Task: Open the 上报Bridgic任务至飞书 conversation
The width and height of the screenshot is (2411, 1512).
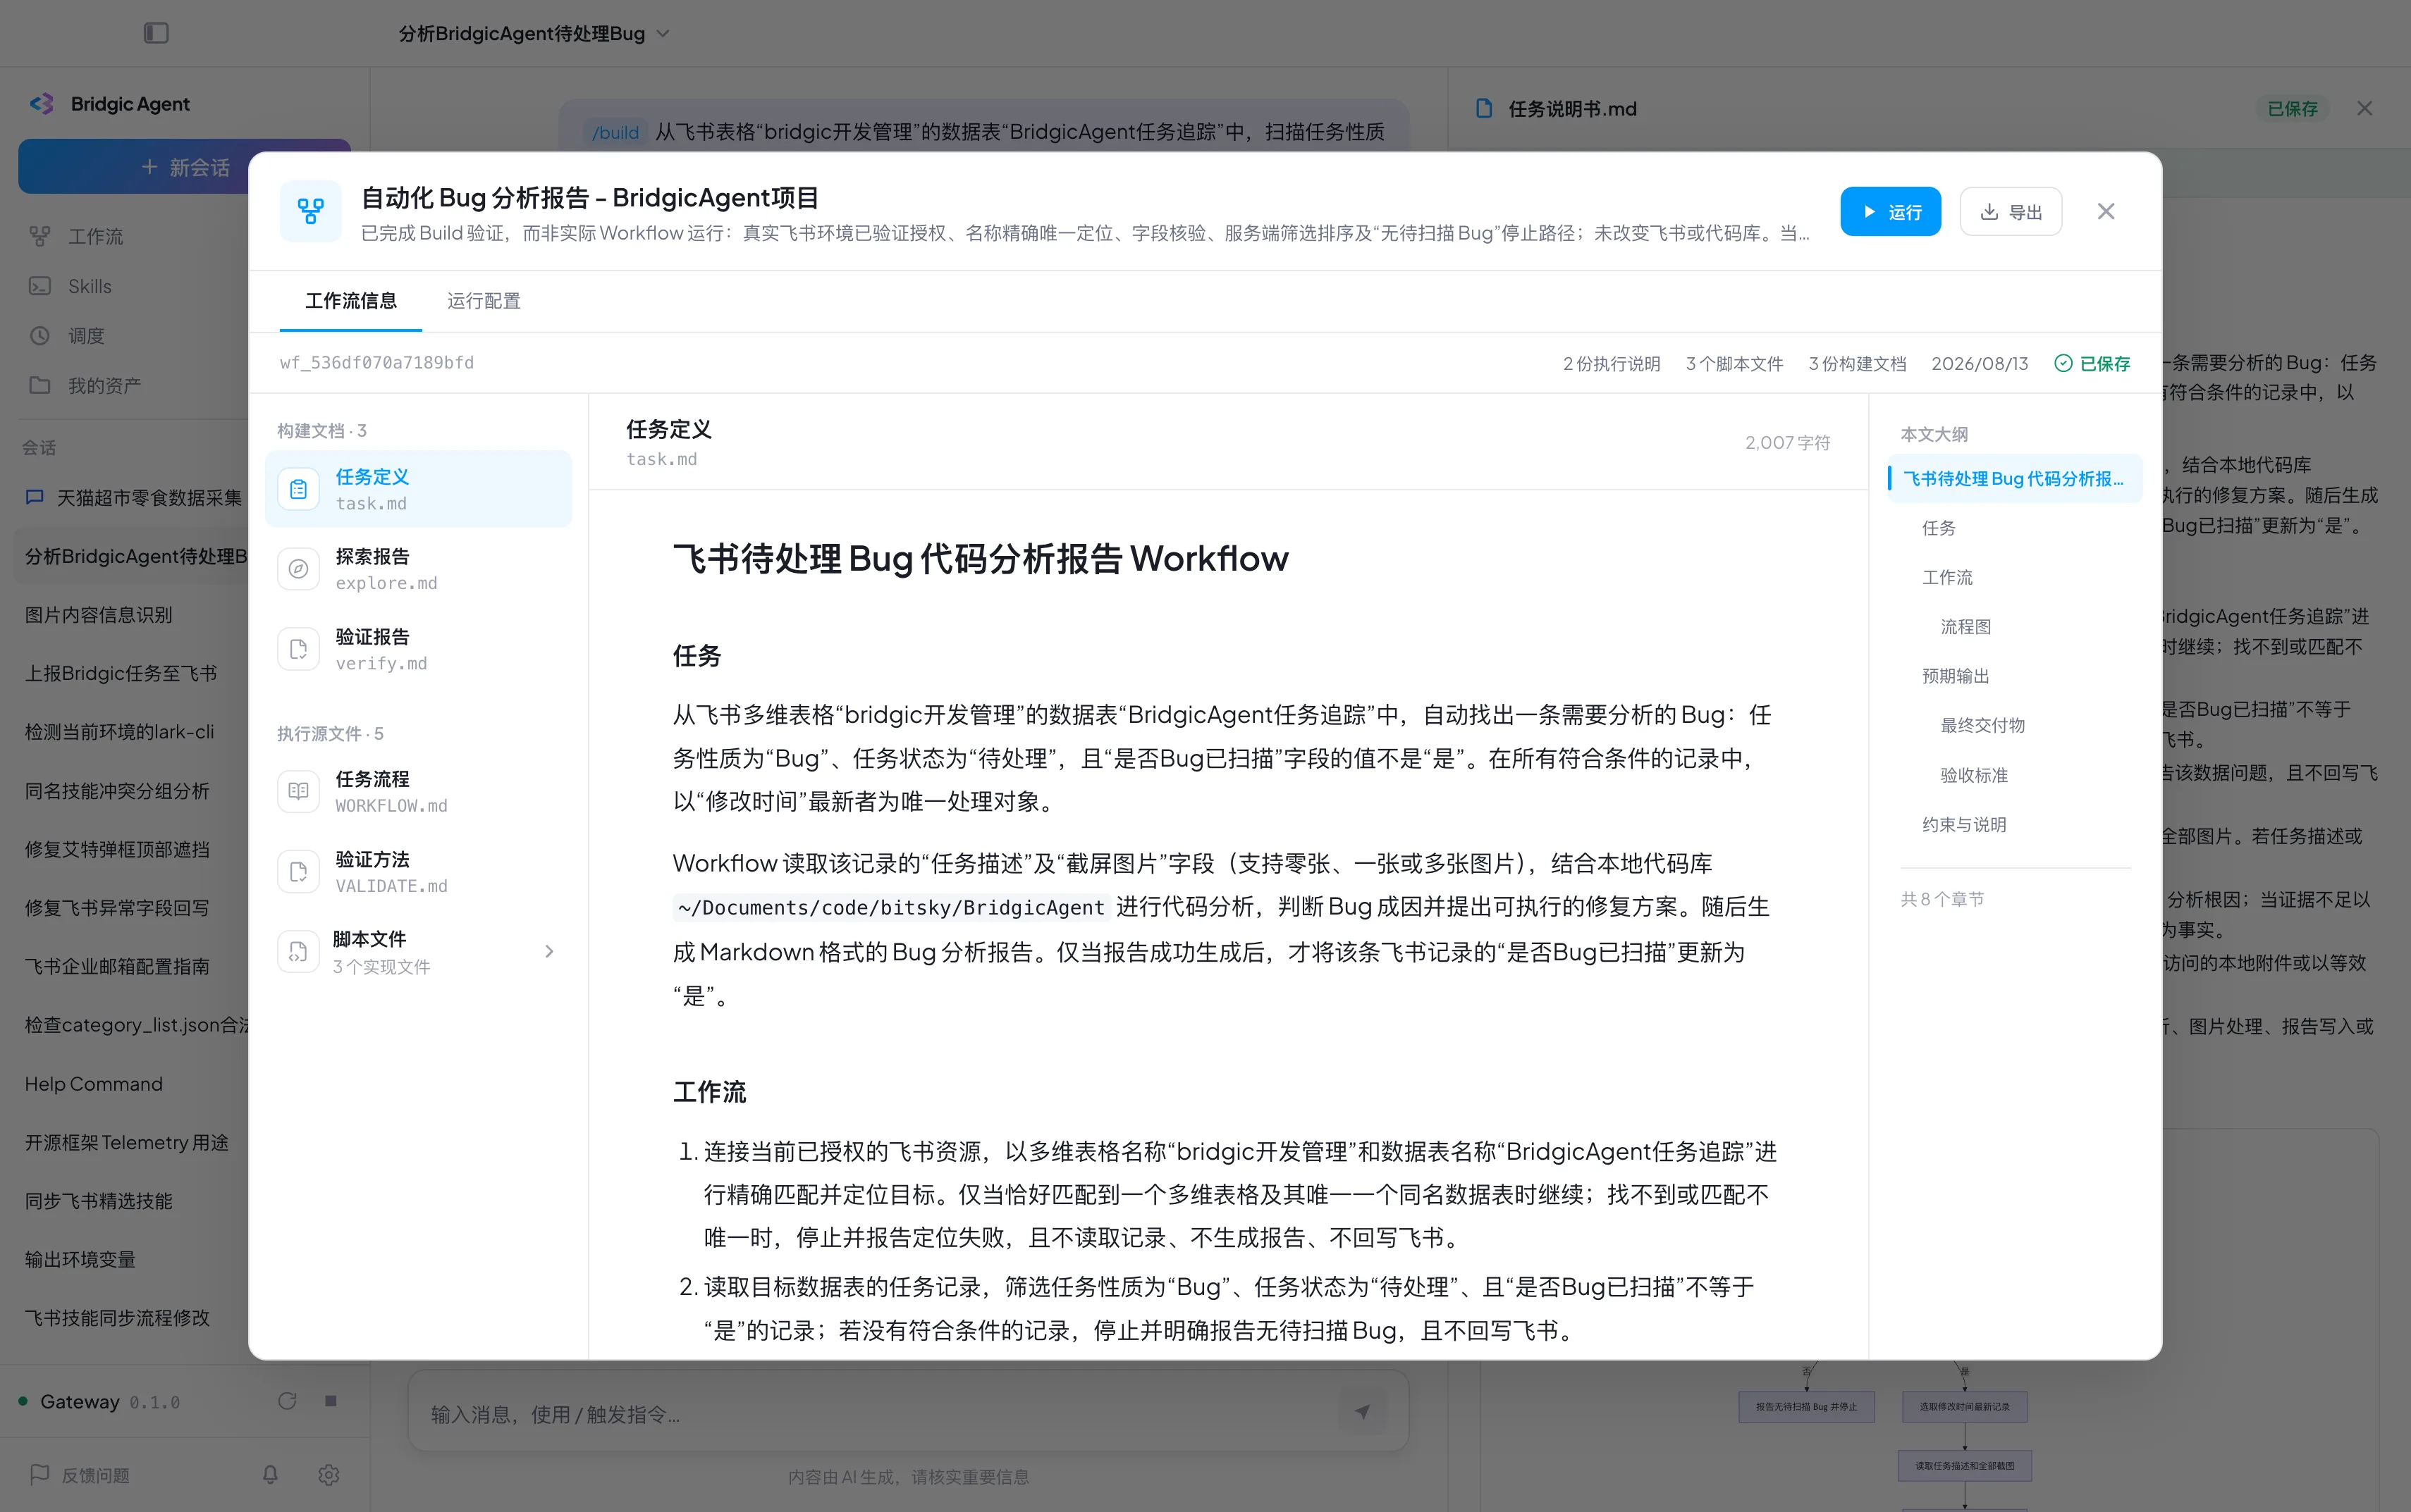Action: (x=120, y=673)
